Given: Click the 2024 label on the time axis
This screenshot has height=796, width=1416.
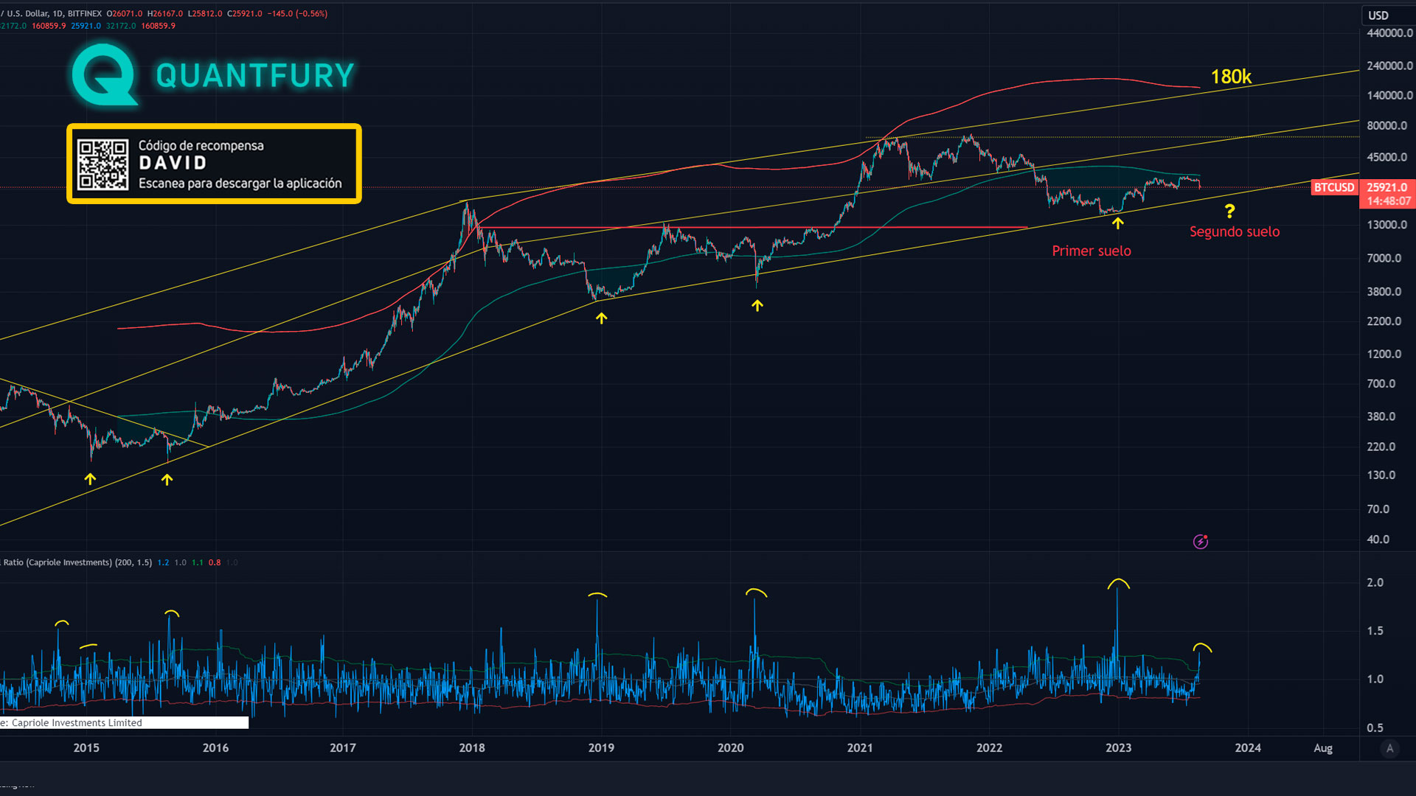Looking at the screenshot, I should coord(1248,747).
